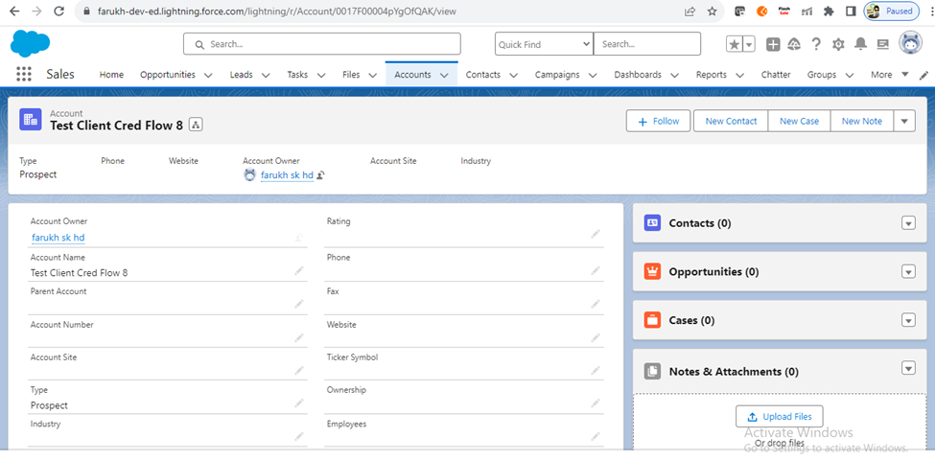This screenshot has height=460, width=935.
Task: Open the Guidance Center icon
Action: click(x=794, y=44)
